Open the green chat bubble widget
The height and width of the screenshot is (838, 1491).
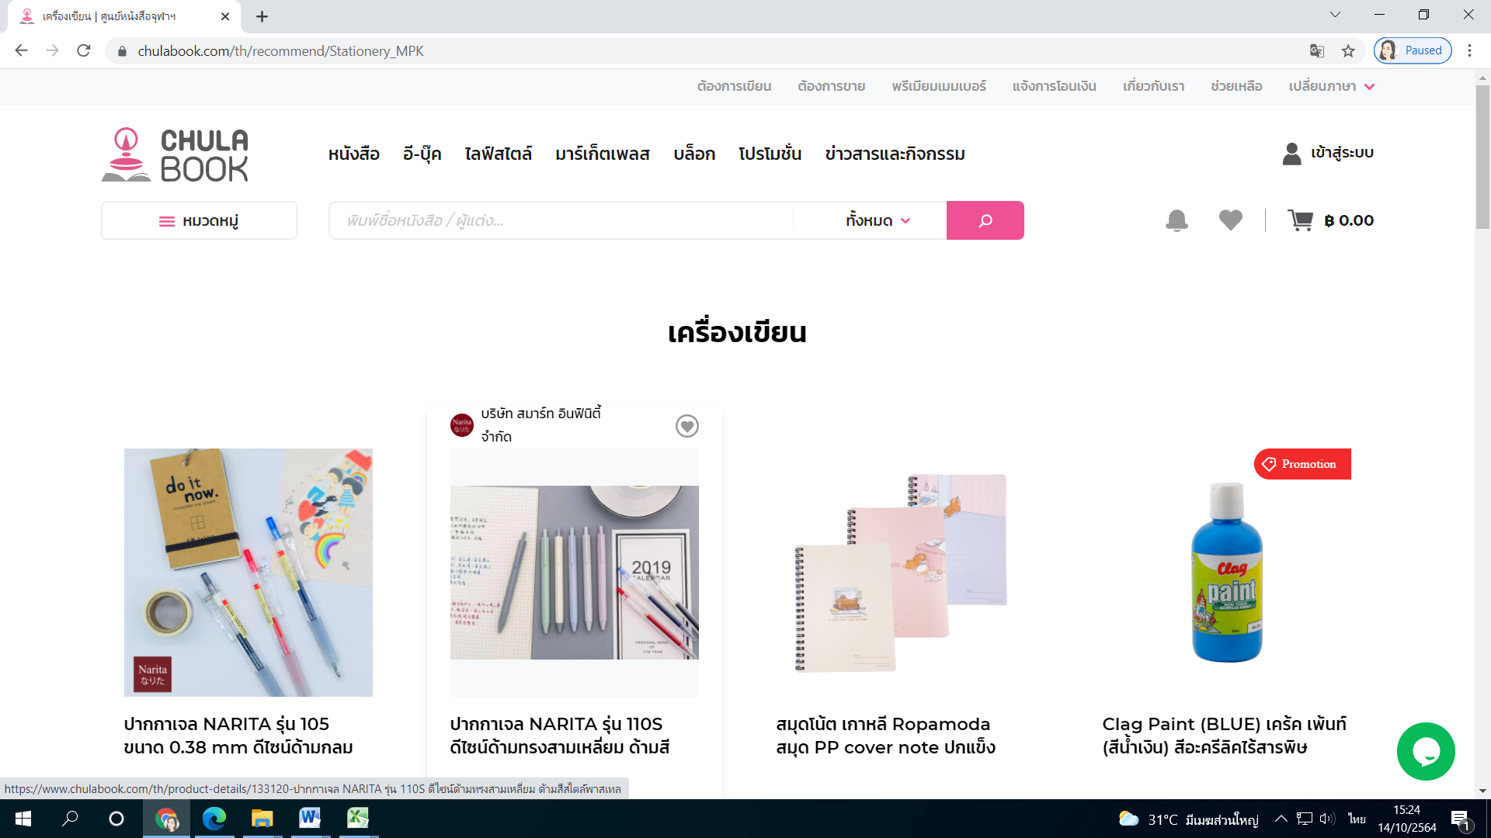tap(1425, 751)
